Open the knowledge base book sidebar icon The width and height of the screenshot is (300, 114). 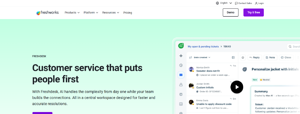tap(181, 94)
